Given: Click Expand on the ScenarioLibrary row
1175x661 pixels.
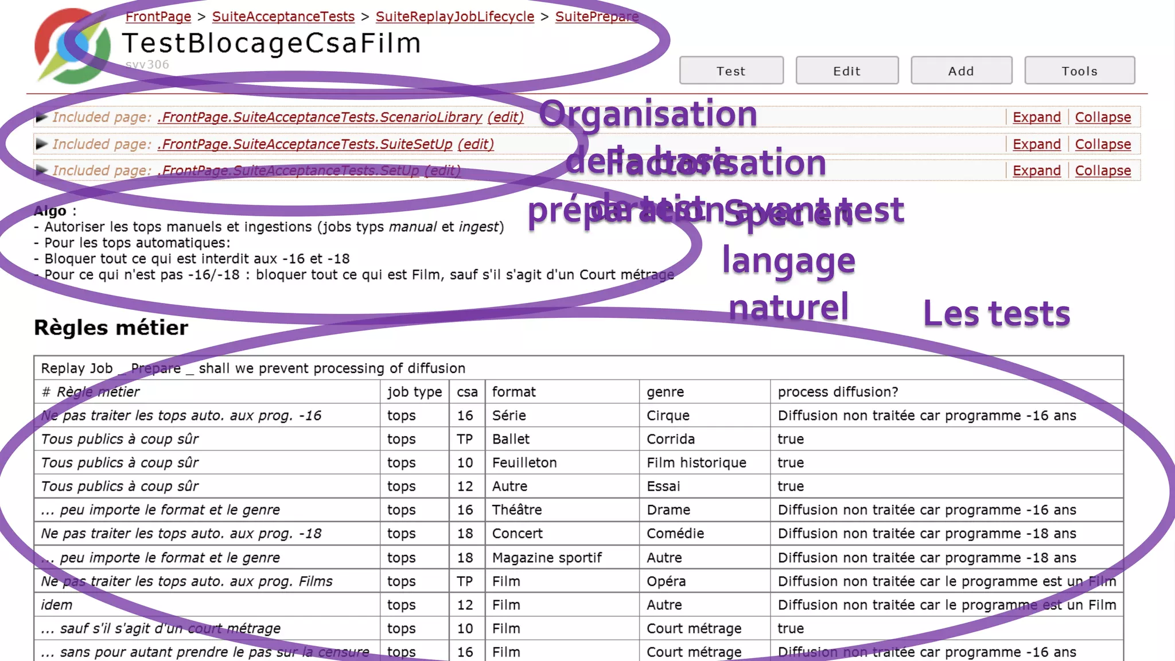Looking at the screenshot, I should click(1037, 117).
